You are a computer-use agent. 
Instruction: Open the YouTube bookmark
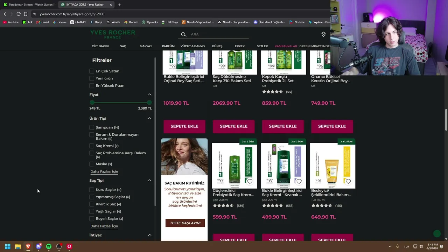(10, 22)
